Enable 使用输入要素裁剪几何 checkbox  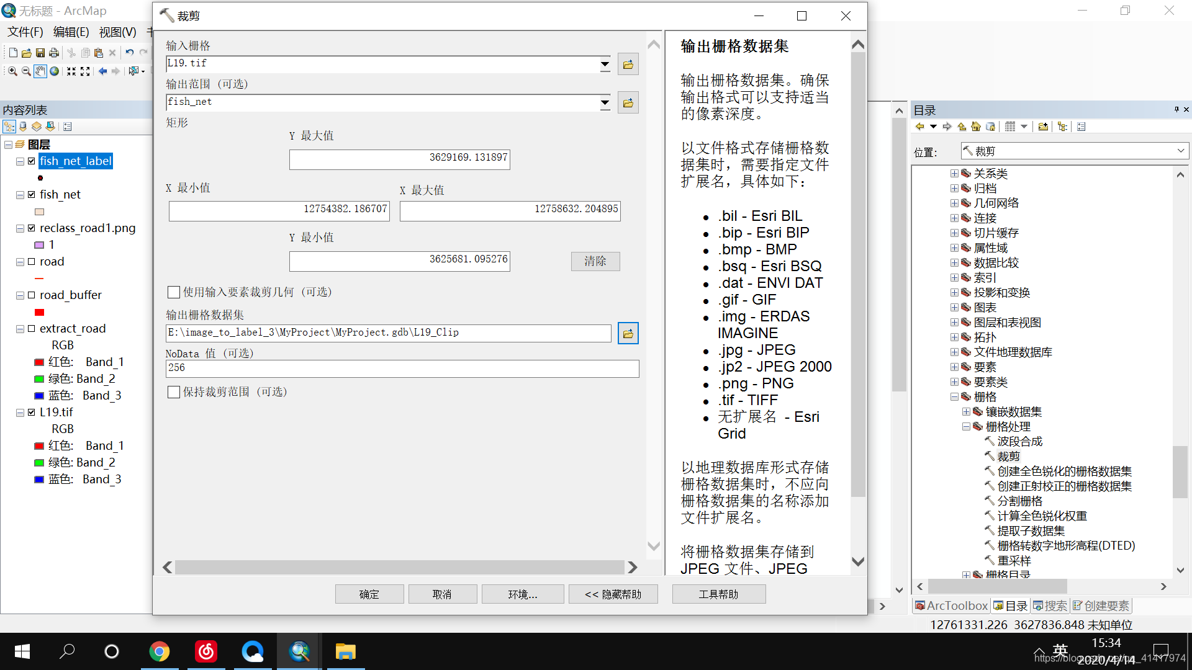tap(174, 292)
